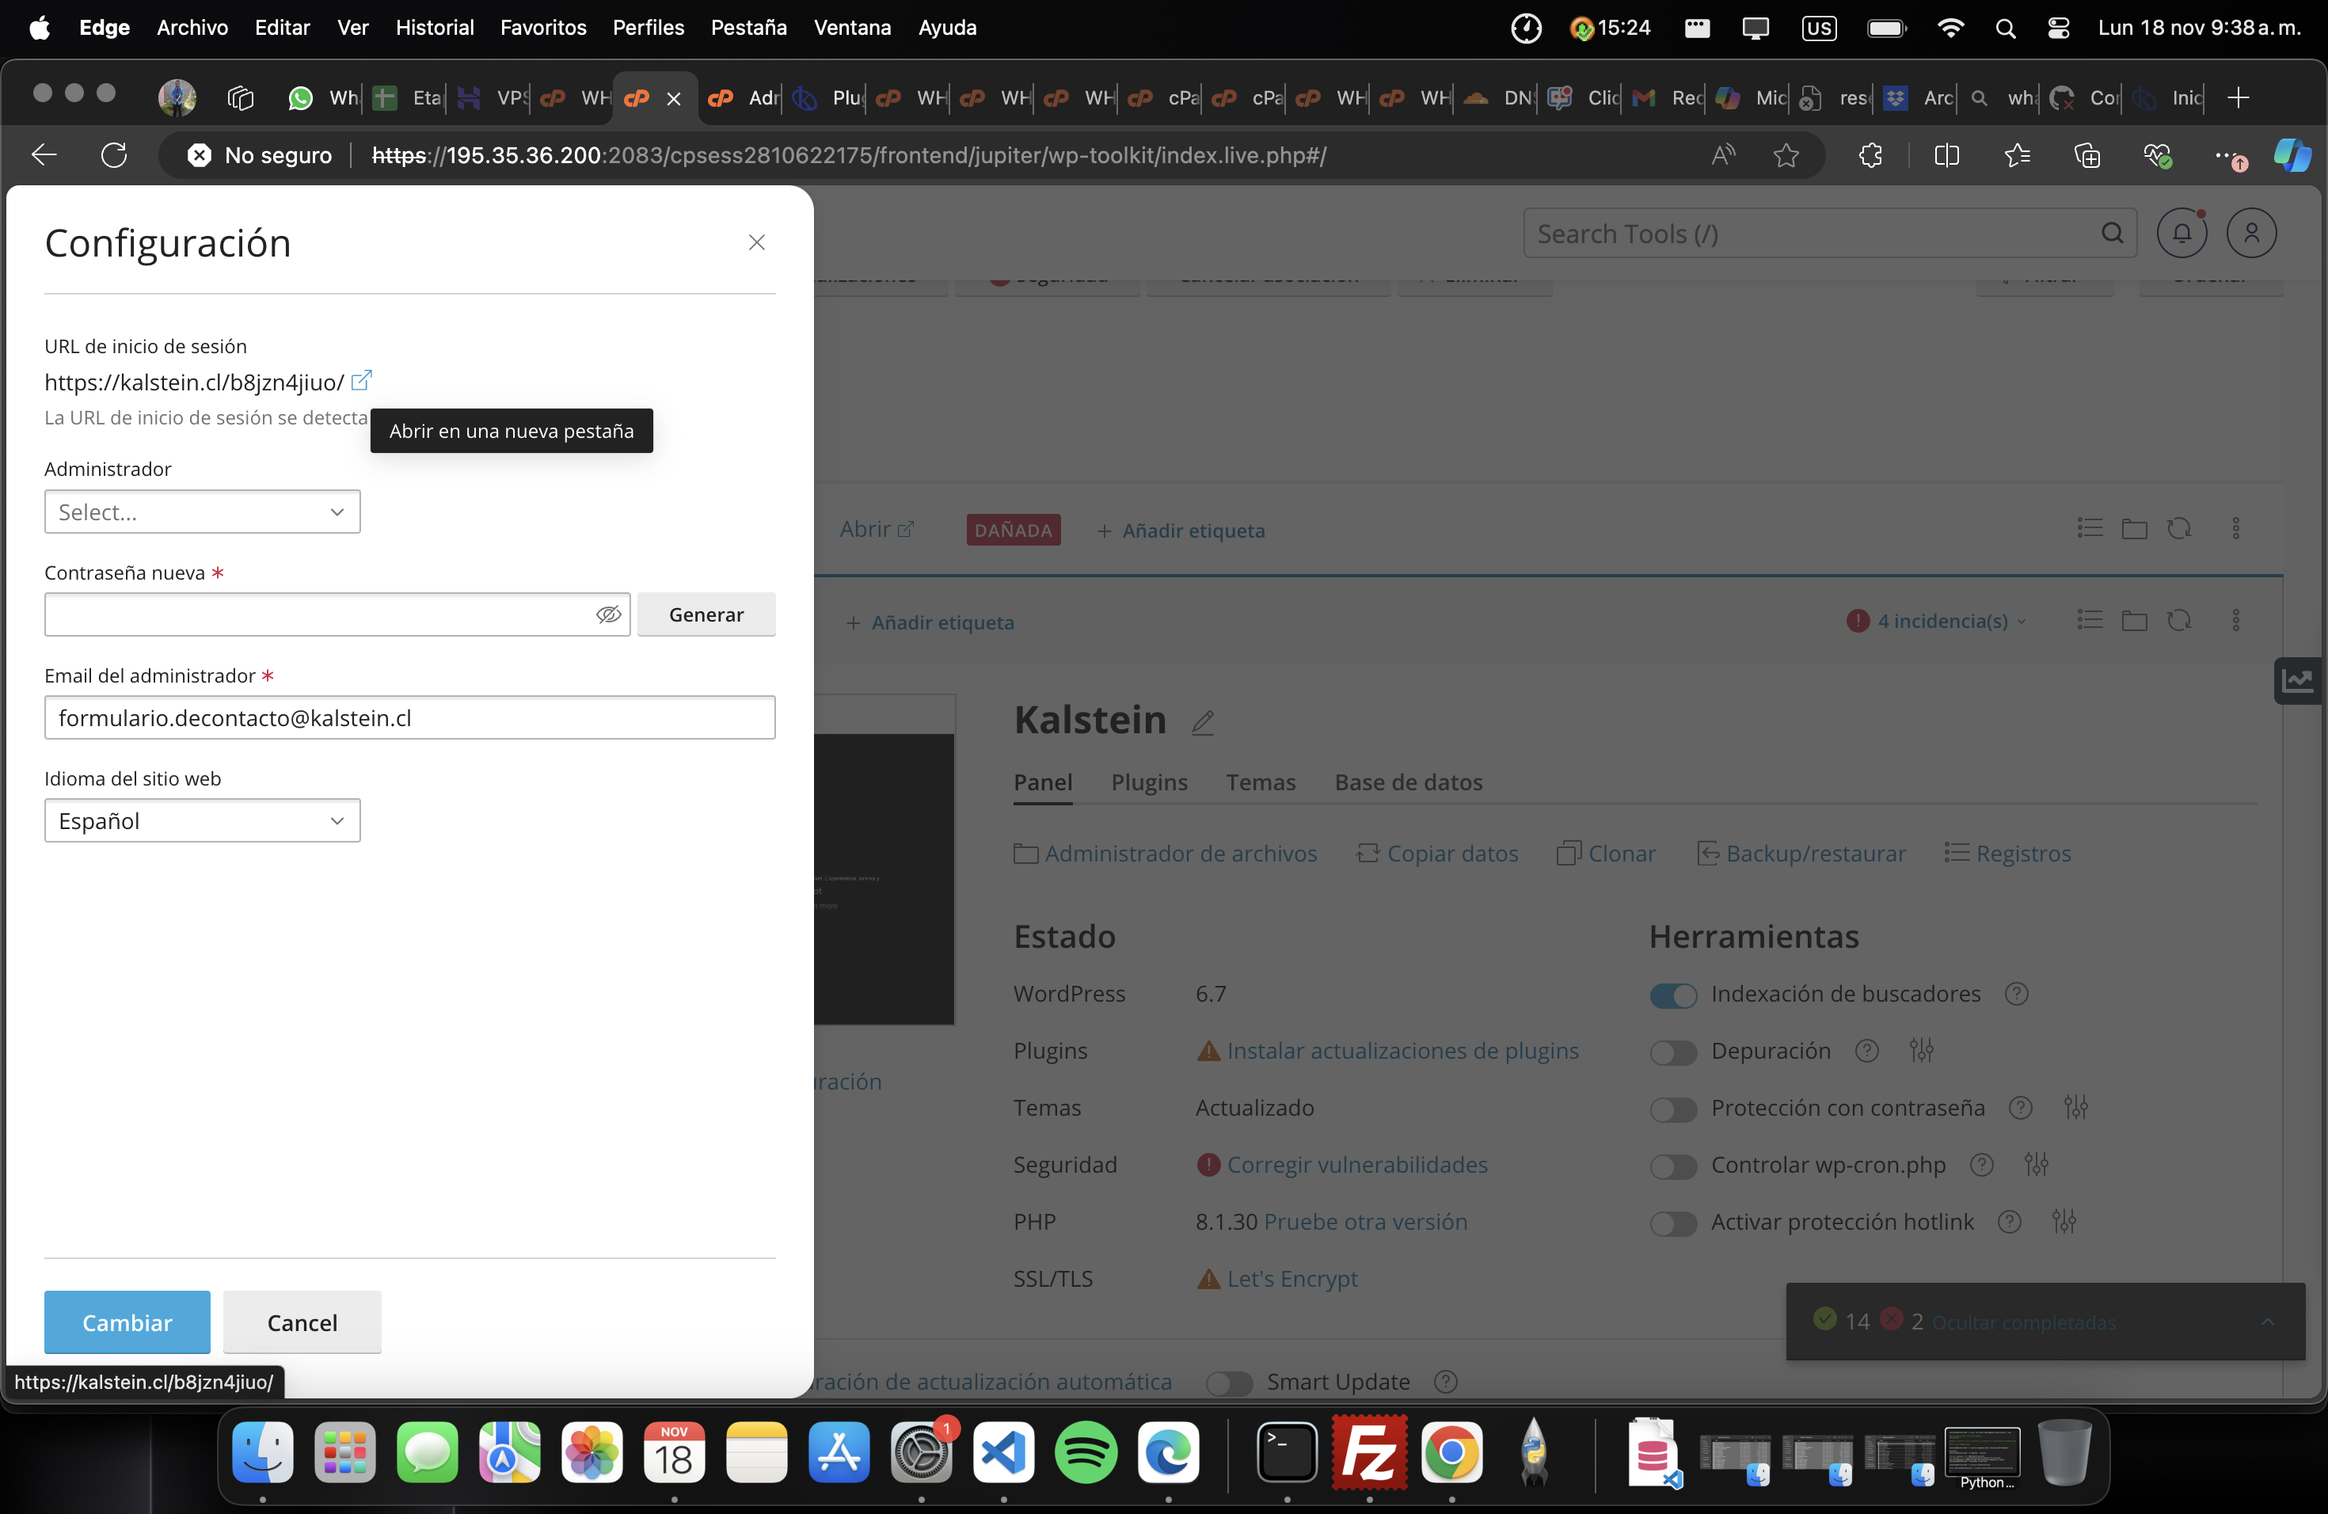Open the notifications bell icon
2328x1514 pixels.
tap(2182, 234)
